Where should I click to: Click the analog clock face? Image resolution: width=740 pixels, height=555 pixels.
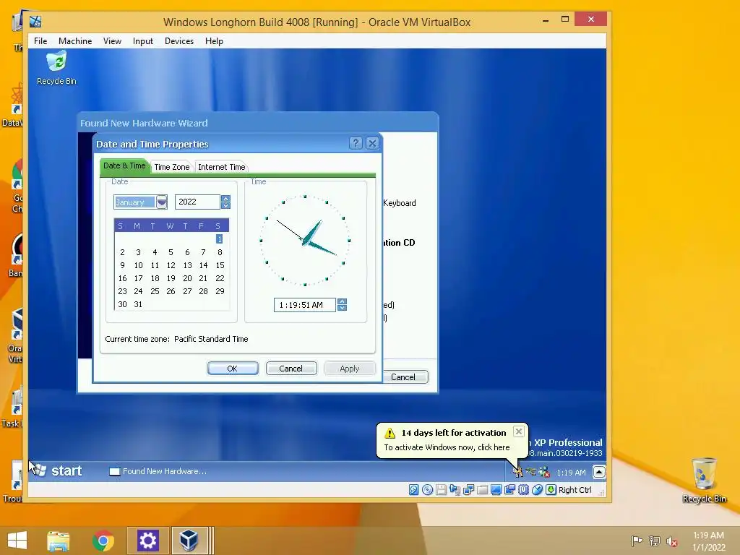click(x=305, y=240)
